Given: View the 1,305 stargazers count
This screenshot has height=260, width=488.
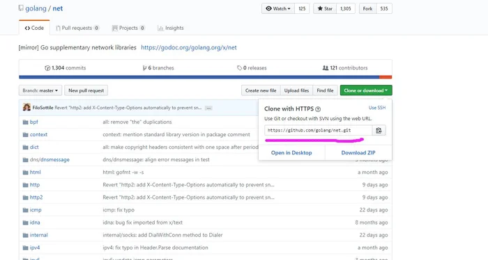Looking at the screenshot, I should [x=346, y=8].
